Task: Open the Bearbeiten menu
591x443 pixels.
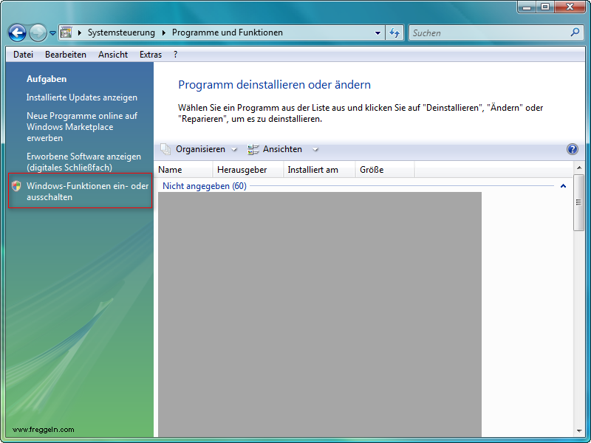Action: [x=66, y=55]
